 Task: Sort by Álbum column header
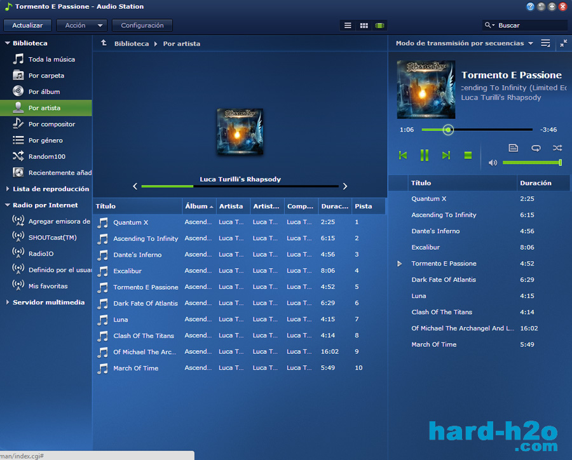pos(199,206)
